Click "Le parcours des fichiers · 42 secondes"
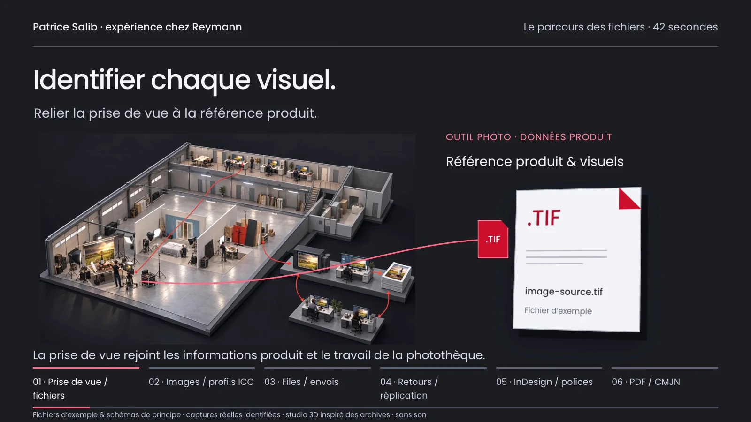The height and width of the screenshot is (422, 751). pyautogui.click(x=621, y=27)
